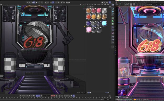This screenshot has height=101, width=164.
Task: Toggle Octane clay mode sphere icon
Action: coord(134,4)
